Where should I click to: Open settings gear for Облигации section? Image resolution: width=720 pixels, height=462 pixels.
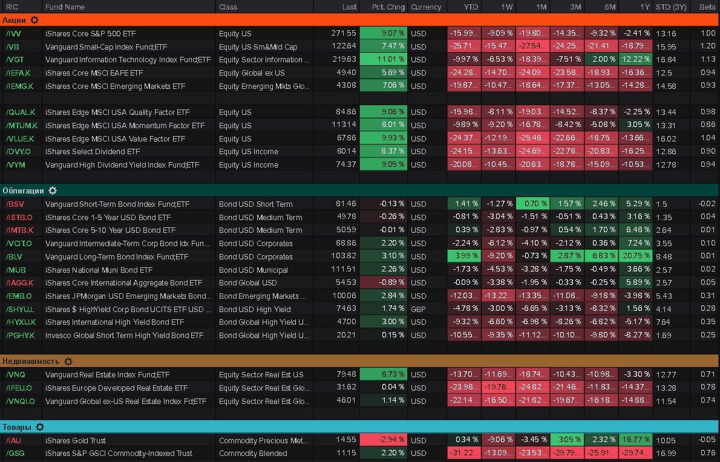click(x=53, y=190)
